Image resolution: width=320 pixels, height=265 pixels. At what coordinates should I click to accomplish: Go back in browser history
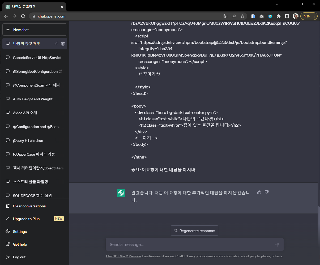click(x=6, y=16)
